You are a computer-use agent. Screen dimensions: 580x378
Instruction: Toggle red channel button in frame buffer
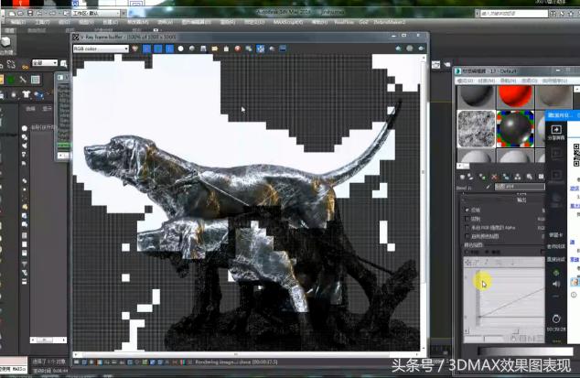147,49
